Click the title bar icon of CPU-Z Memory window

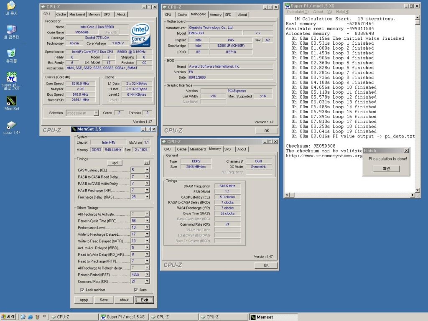[164, 142]
